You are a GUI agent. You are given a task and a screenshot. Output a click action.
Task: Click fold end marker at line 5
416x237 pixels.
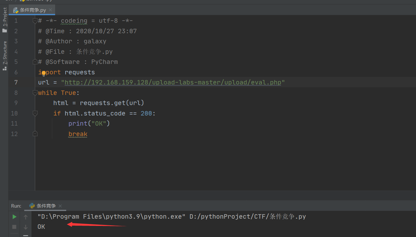[35, 62]
